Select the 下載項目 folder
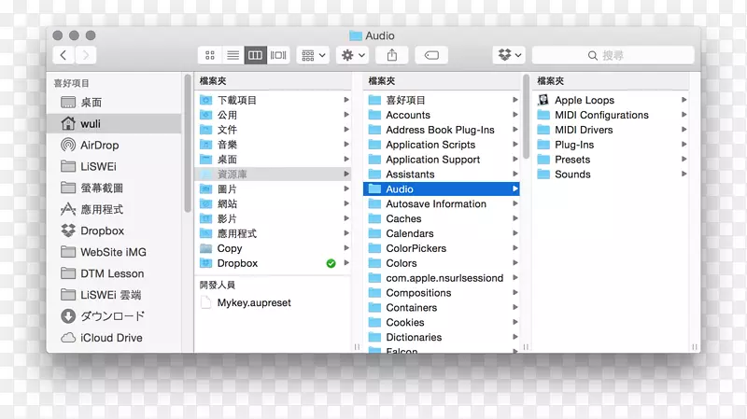This screenshot has width=747, height=419. pyautogui.click(x=273, y=100)
